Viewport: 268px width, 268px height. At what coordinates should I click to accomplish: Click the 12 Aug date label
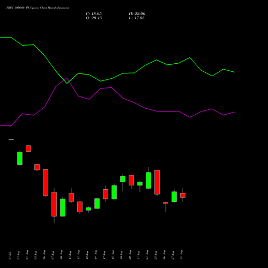(78, 255)
